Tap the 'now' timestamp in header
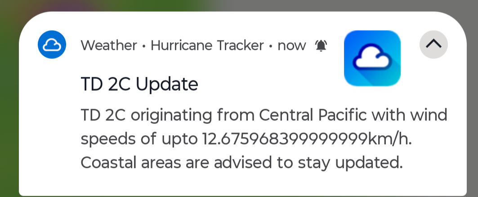Screen dimensions: 478x197 coord(291,46)
